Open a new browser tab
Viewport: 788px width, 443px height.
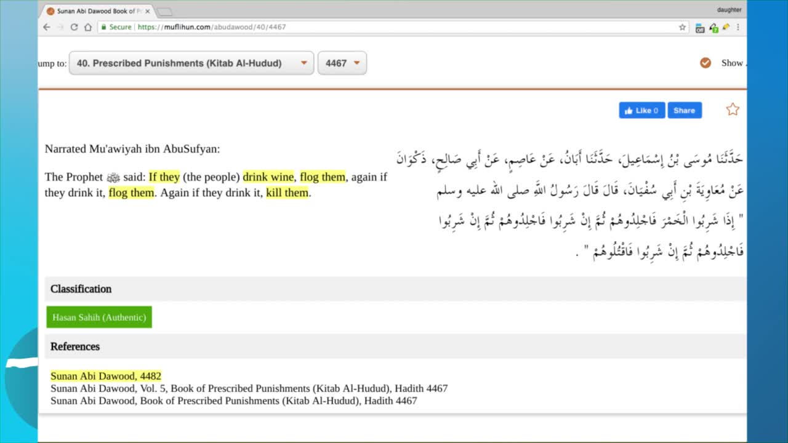click(x=164, y=12)
